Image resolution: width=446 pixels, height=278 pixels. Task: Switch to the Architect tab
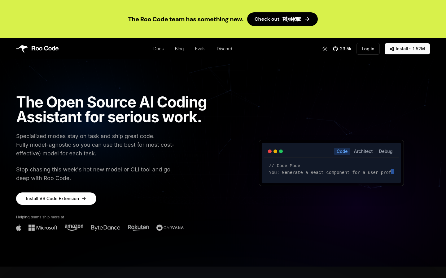coord(363,151)
